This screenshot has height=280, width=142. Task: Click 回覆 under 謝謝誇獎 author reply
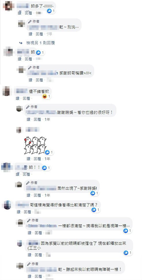(x=37, y=120)
